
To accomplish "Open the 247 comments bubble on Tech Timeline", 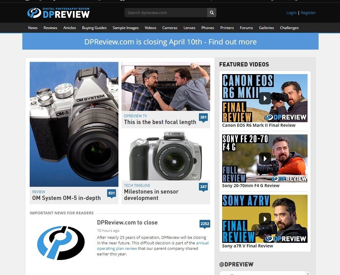I will pos(203,187).
